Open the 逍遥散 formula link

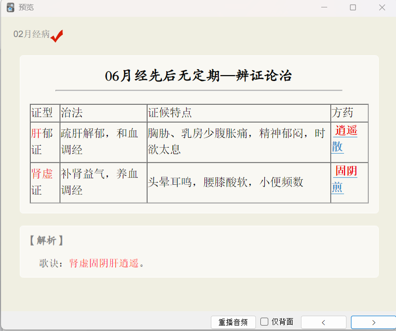345,139
